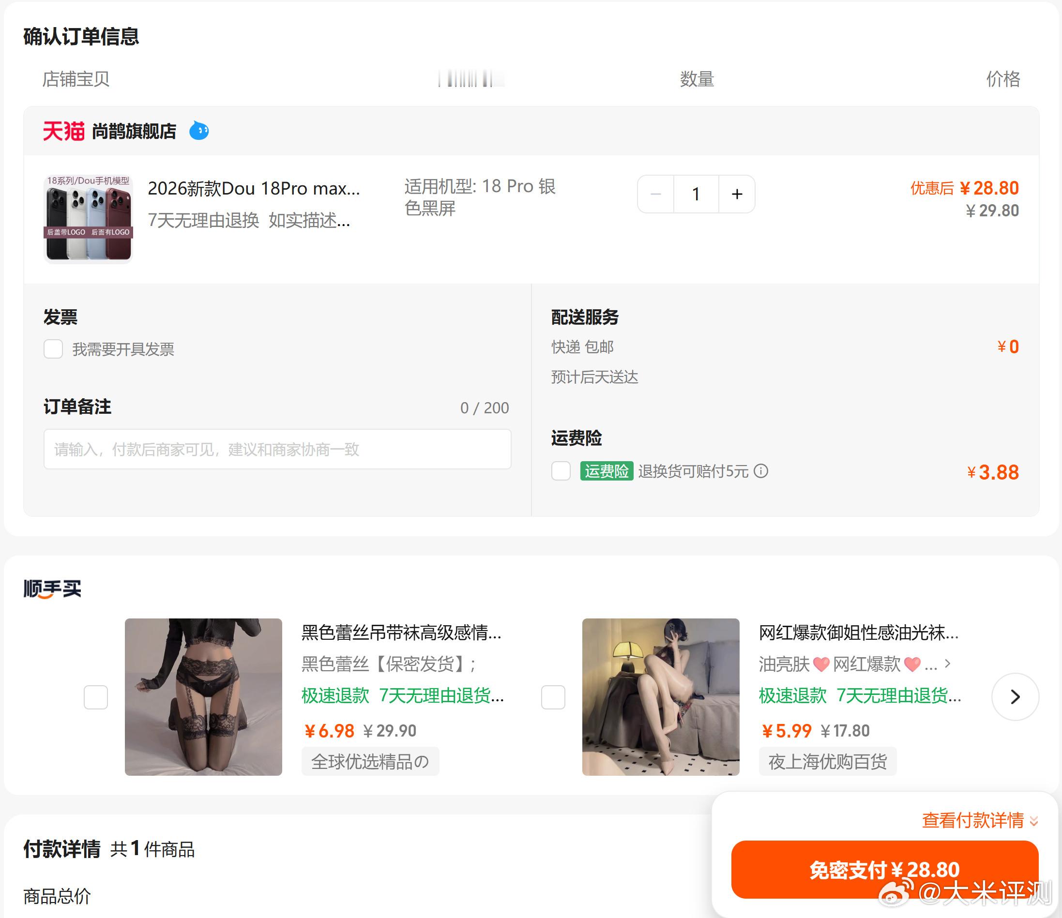1062x918 pixels.
Task: Click the quantity field showing 1
Action: (696, 194)
